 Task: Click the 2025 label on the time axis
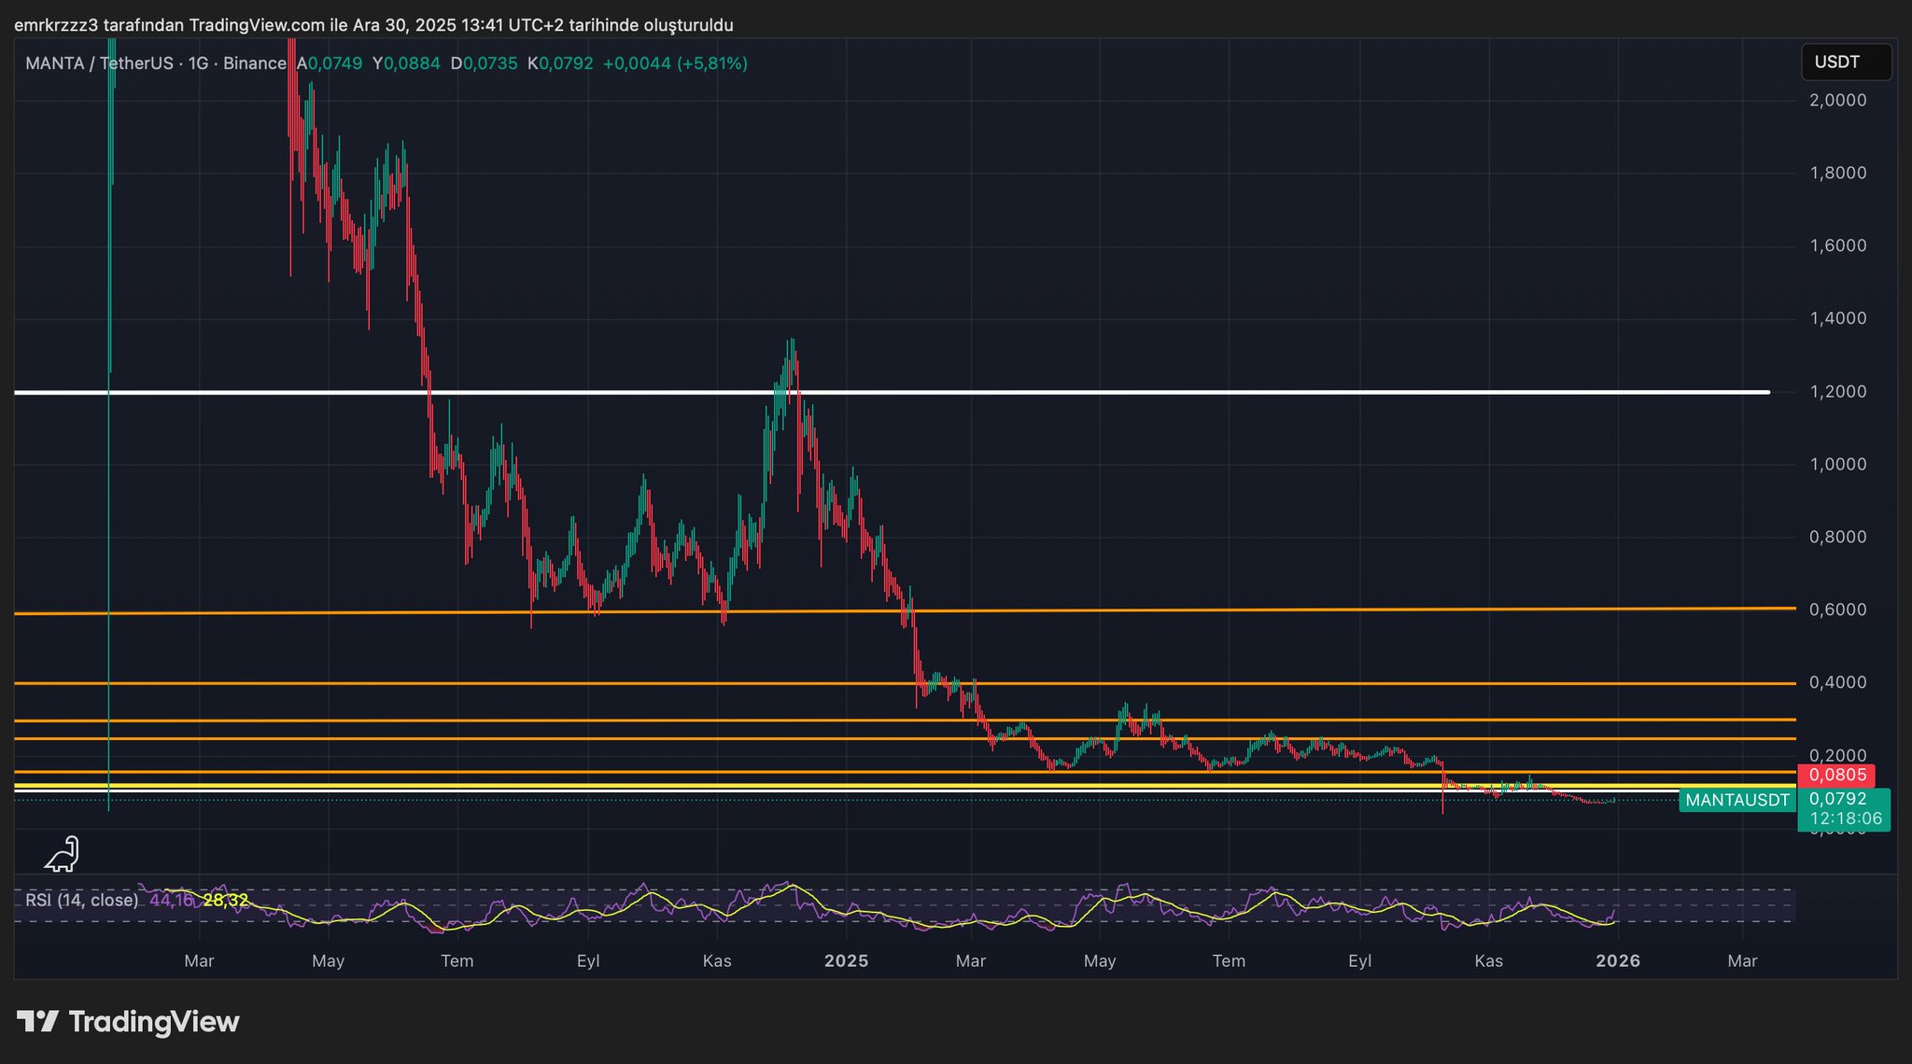pyautogui.click(x=846, y=960)
